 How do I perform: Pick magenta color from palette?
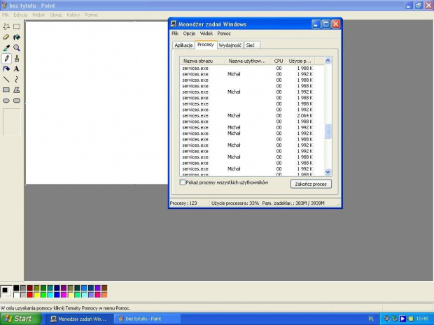(x=64, y=295)
